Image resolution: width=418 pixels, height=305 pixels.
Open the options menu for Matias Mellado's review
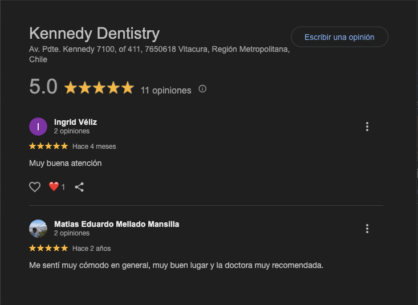(x=367, y=229)
